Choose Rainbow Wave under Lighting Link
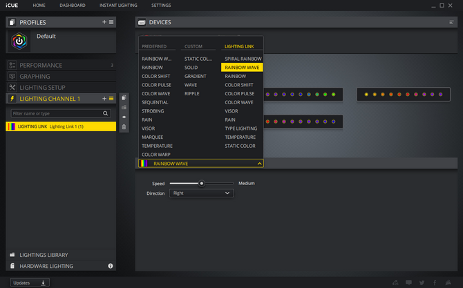The image size is (463, 288). [242, 67]
